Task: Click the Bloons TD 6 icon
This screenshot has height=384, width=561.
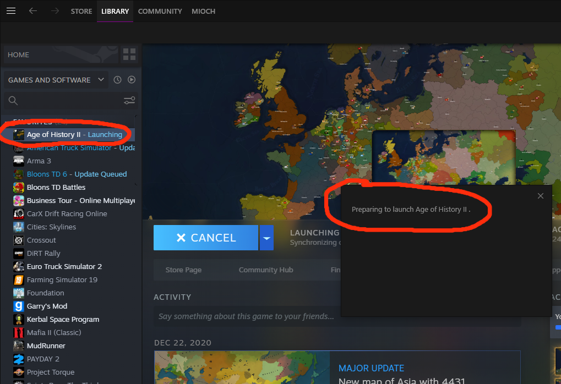Action: (19, 174)
